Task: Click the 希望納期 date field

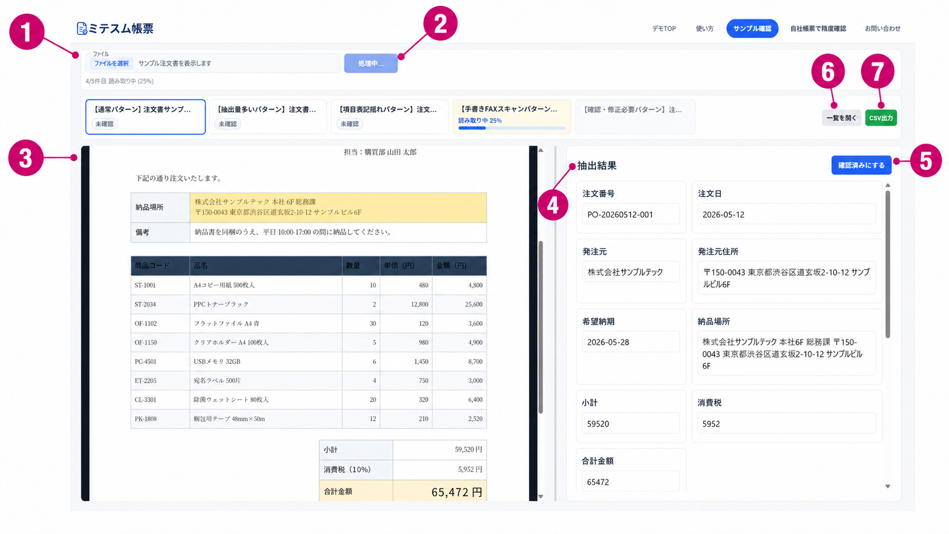Action: tap(631, 342)
